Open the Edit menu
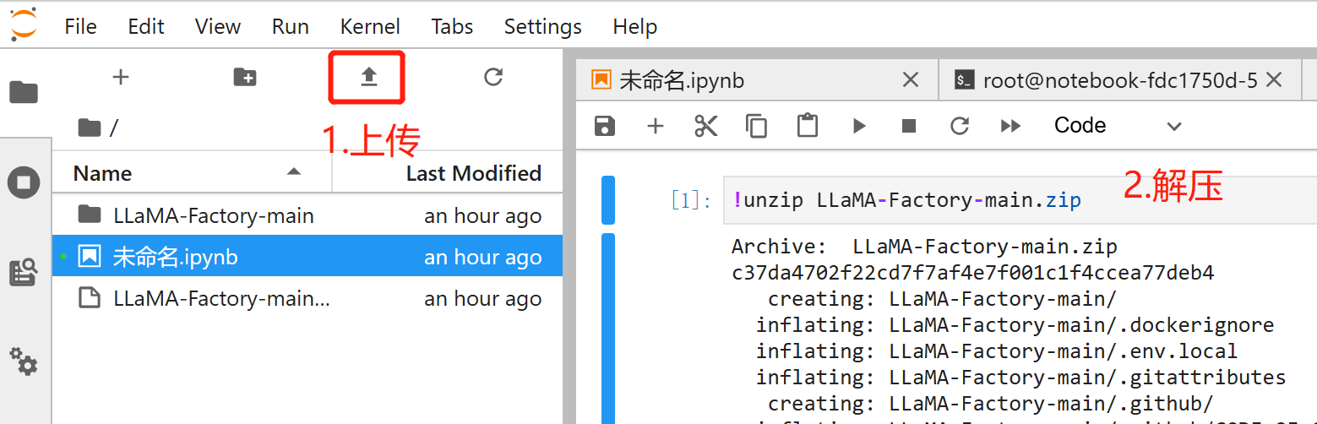1317x424 pixels. [x=146, y=27]
